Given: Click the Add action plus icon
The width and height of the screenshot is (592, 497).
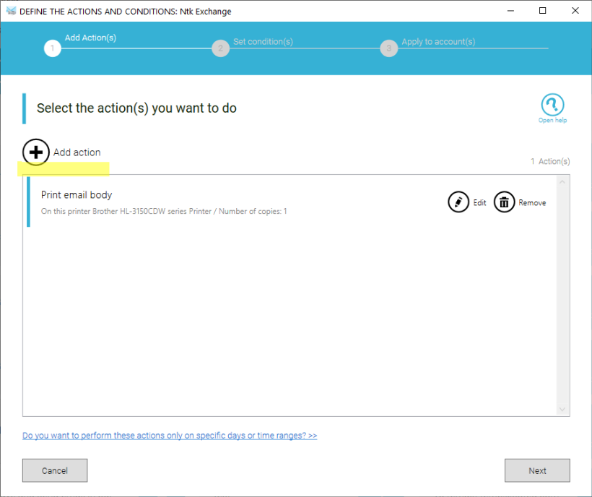Looking at the screenshot, I should [35, 152].
